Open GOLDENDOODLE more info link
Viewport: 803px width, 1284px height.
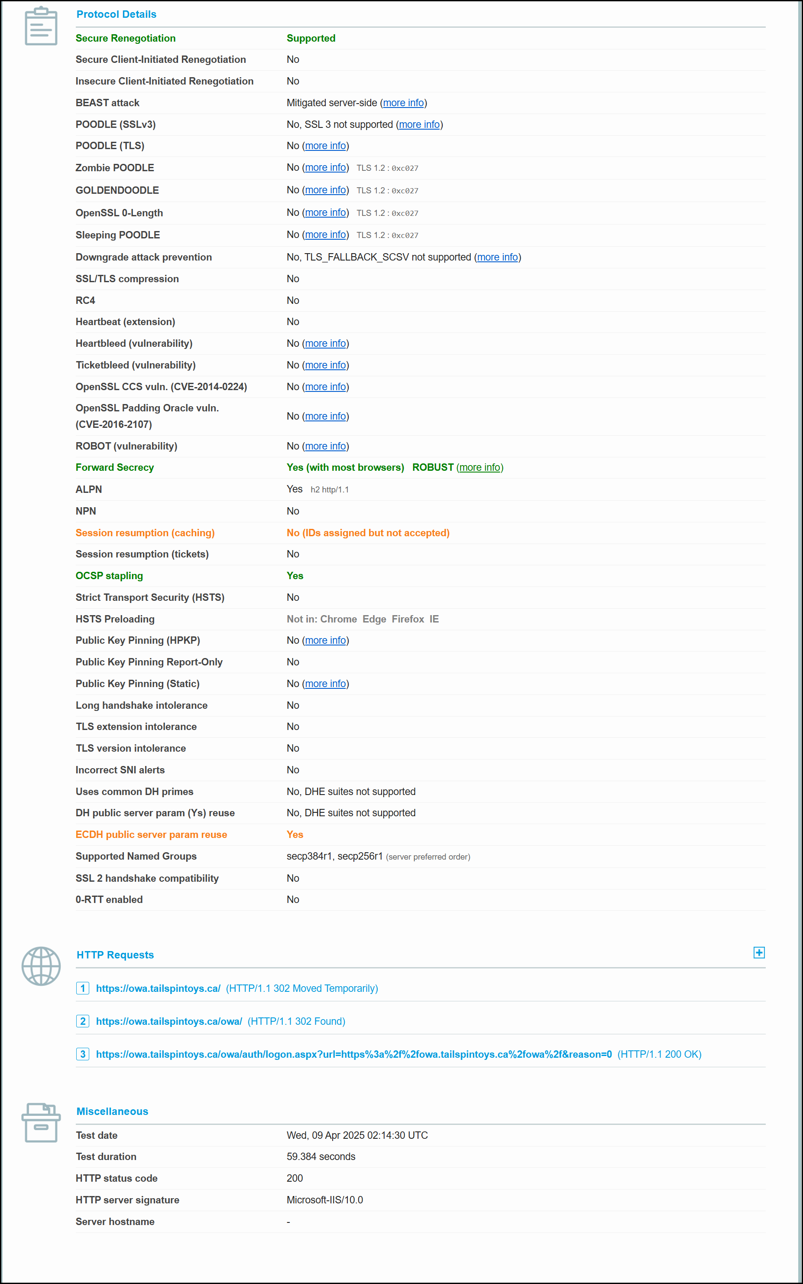(325, 190)
